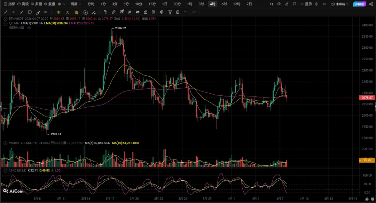Open chart settings hexagon icon
Viewport: 376px width, 203px height.
click(x=317, y=4)
